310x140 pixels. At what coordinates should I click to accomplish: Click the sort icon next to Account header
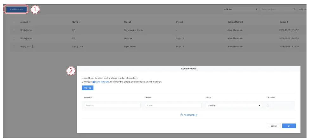29,22
